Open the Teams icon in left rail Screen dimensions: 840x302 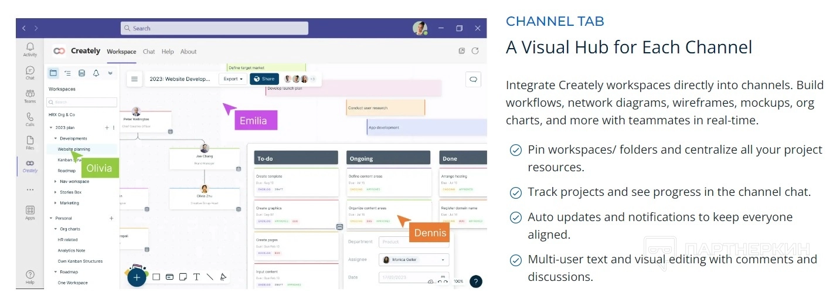pyautogui.click(x=30, y=96)
